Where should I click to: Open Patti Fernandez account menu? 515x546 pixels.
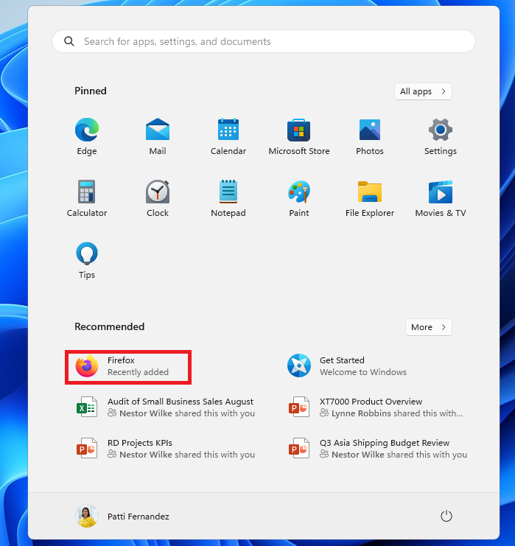(122, 516)
